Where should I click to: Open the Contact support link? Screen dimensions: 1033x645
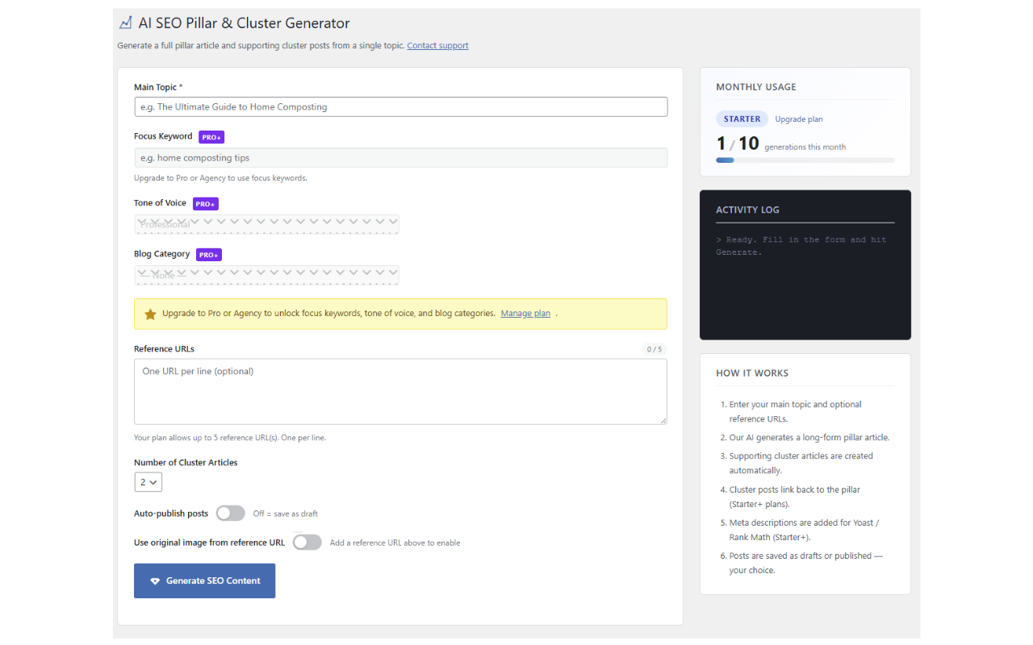(x=437, y=45)
